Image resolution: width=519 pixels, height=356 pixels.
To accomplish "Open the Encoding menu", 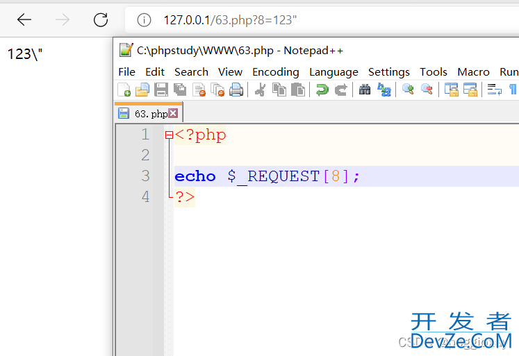I will tap(276, 72).
